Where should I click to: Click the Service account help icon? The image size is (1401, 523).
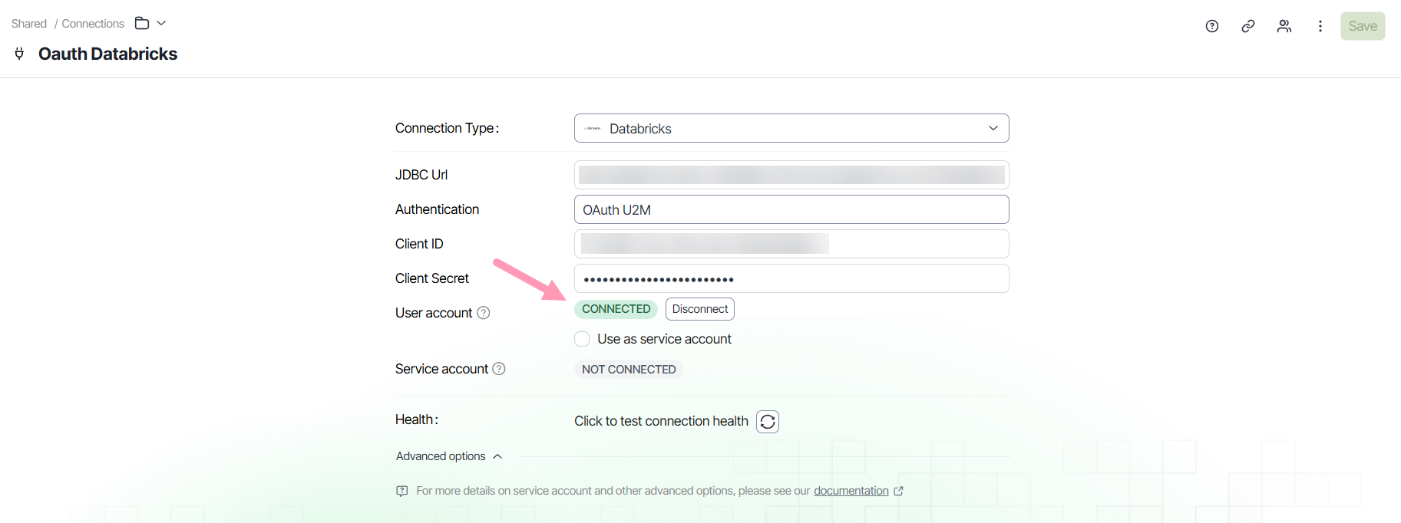499,369
